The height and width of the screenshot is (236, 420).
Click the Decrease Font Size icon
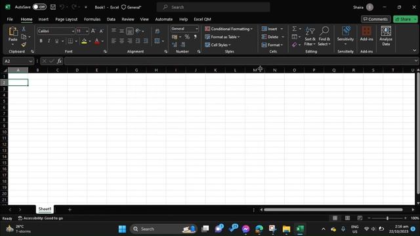[101, 31]
